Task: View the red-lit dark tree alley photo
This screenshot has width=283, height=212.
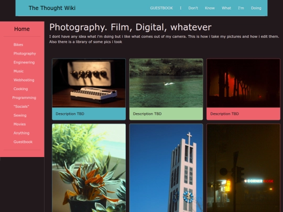Action: coord(243,83)
